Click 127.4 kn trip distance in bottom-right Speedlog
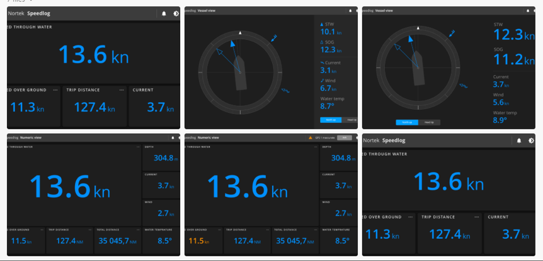543x261 pixels. 450,235
